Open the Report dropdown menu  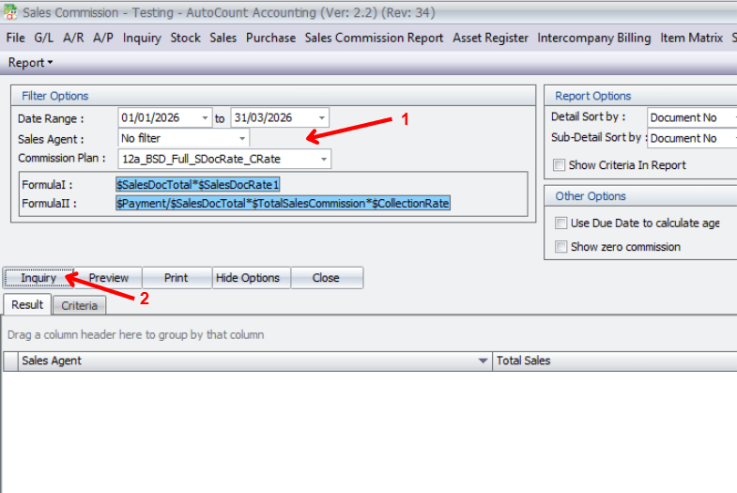[x=30, y=63]
